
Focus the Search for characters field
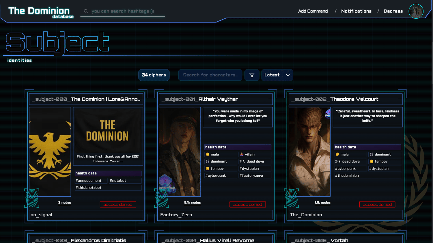point(210,75)
